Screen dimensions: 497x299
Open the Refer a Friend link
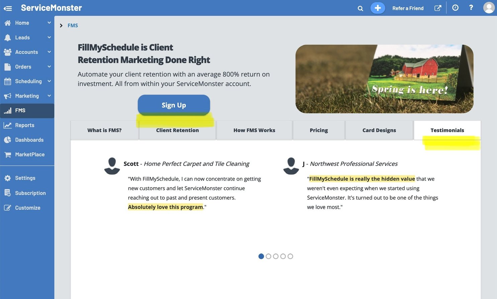408,8
